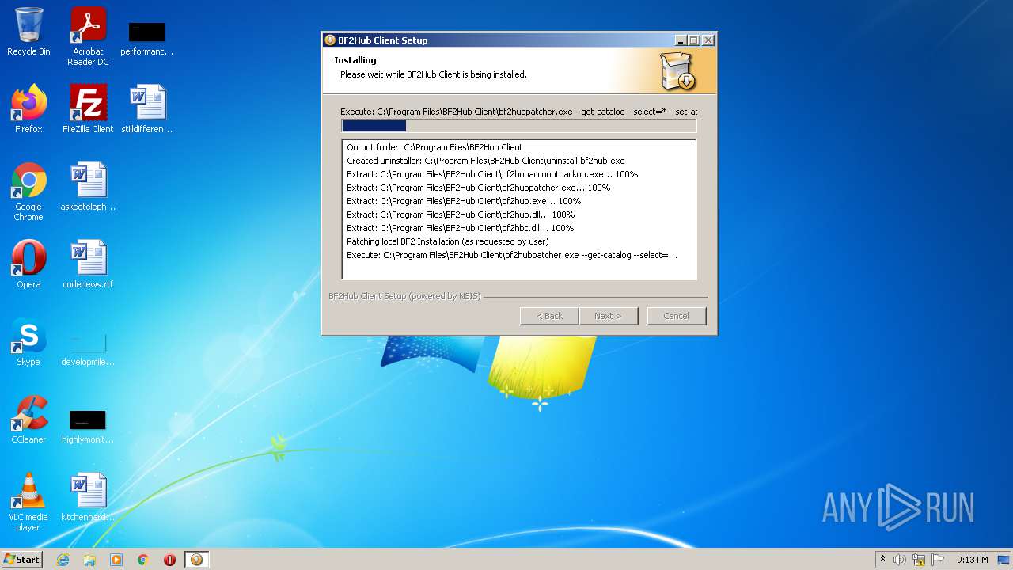This screenshot has width=1013, height=570.
Task: Open Google Chrome desktop shortcut
Action: [28, 192]
